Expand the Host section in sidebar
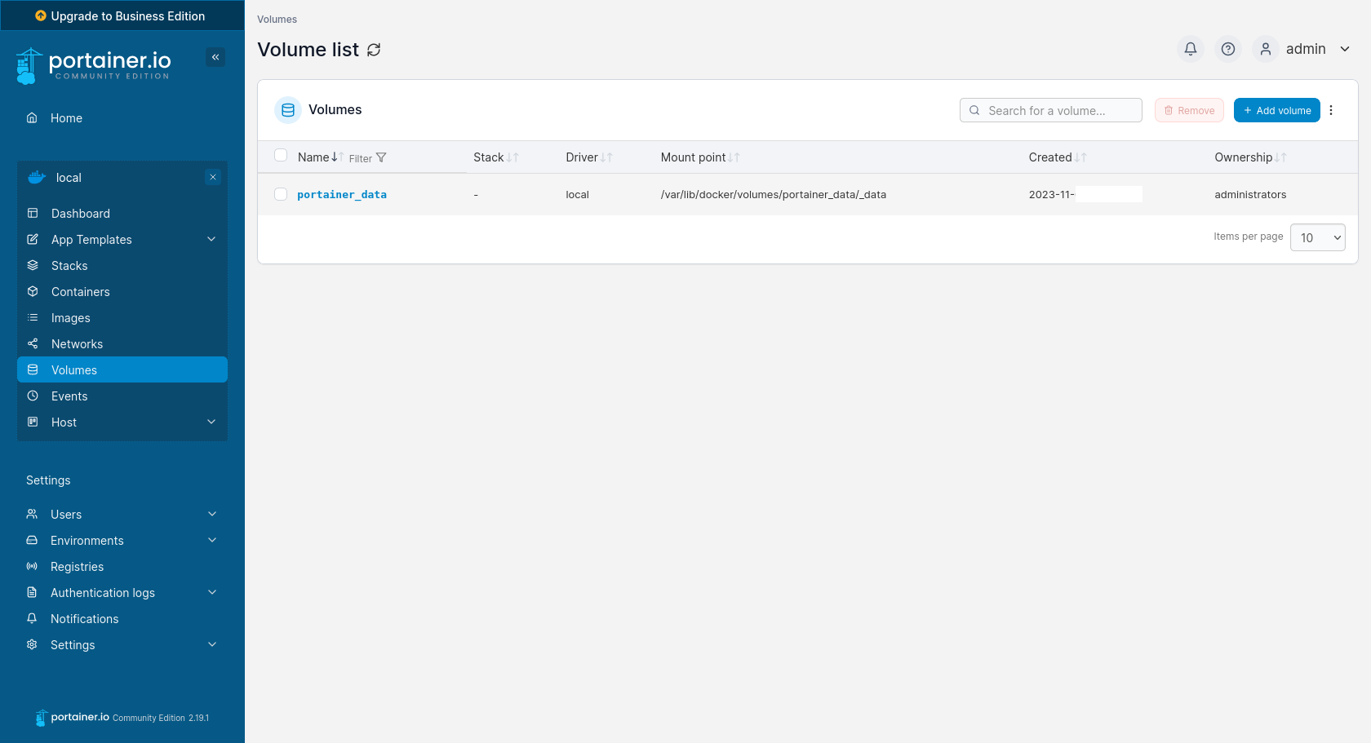Viewport: 1371px width, 743px height. click(211, 422)
